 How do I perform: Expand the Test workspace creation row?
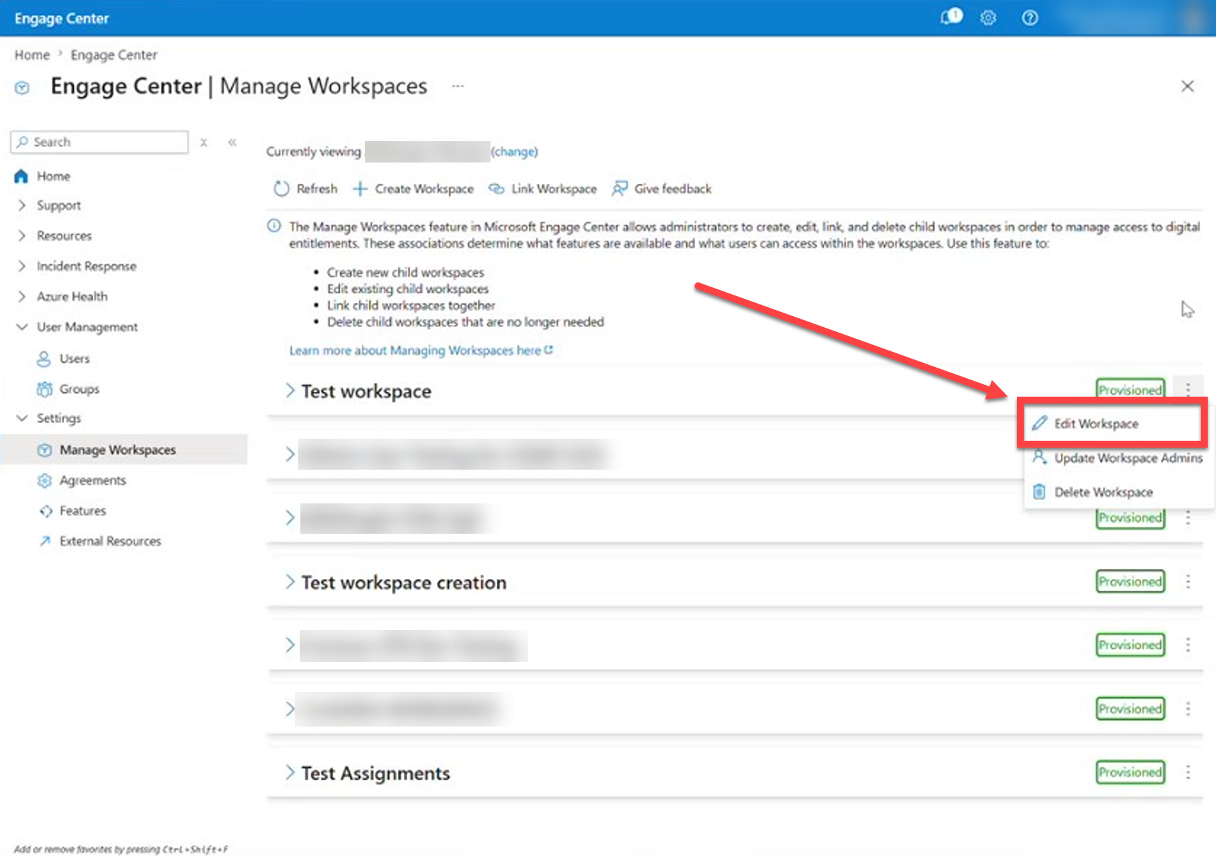click(x=290, y=582)
